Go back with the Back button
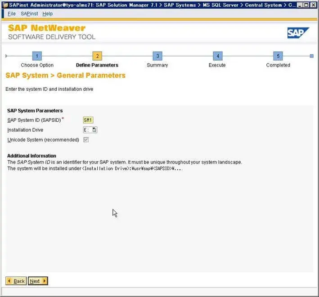Screen dimensions: 319x297 coord(16,281)
